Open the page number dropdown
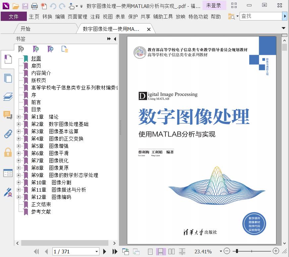 point(96,251)
